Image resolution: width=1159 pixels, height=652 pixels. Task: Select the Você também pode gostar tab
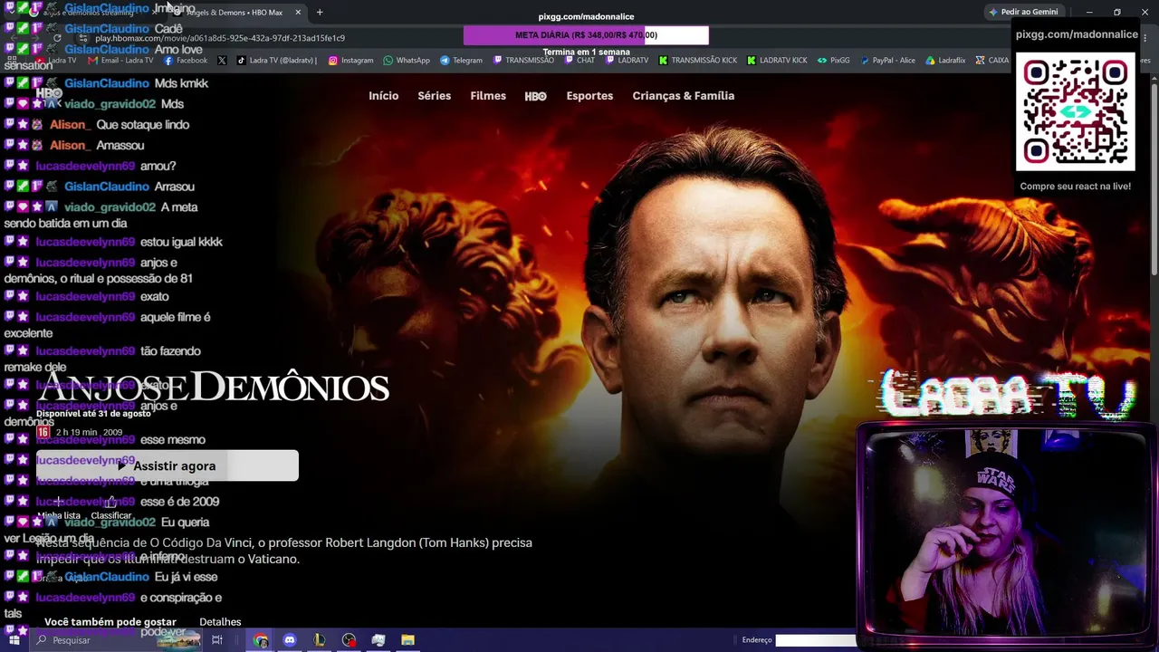pos(110,622)
